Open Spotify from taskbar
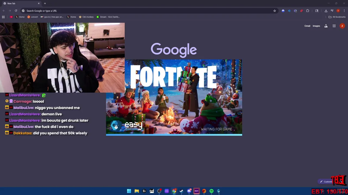 pos(212,191)
